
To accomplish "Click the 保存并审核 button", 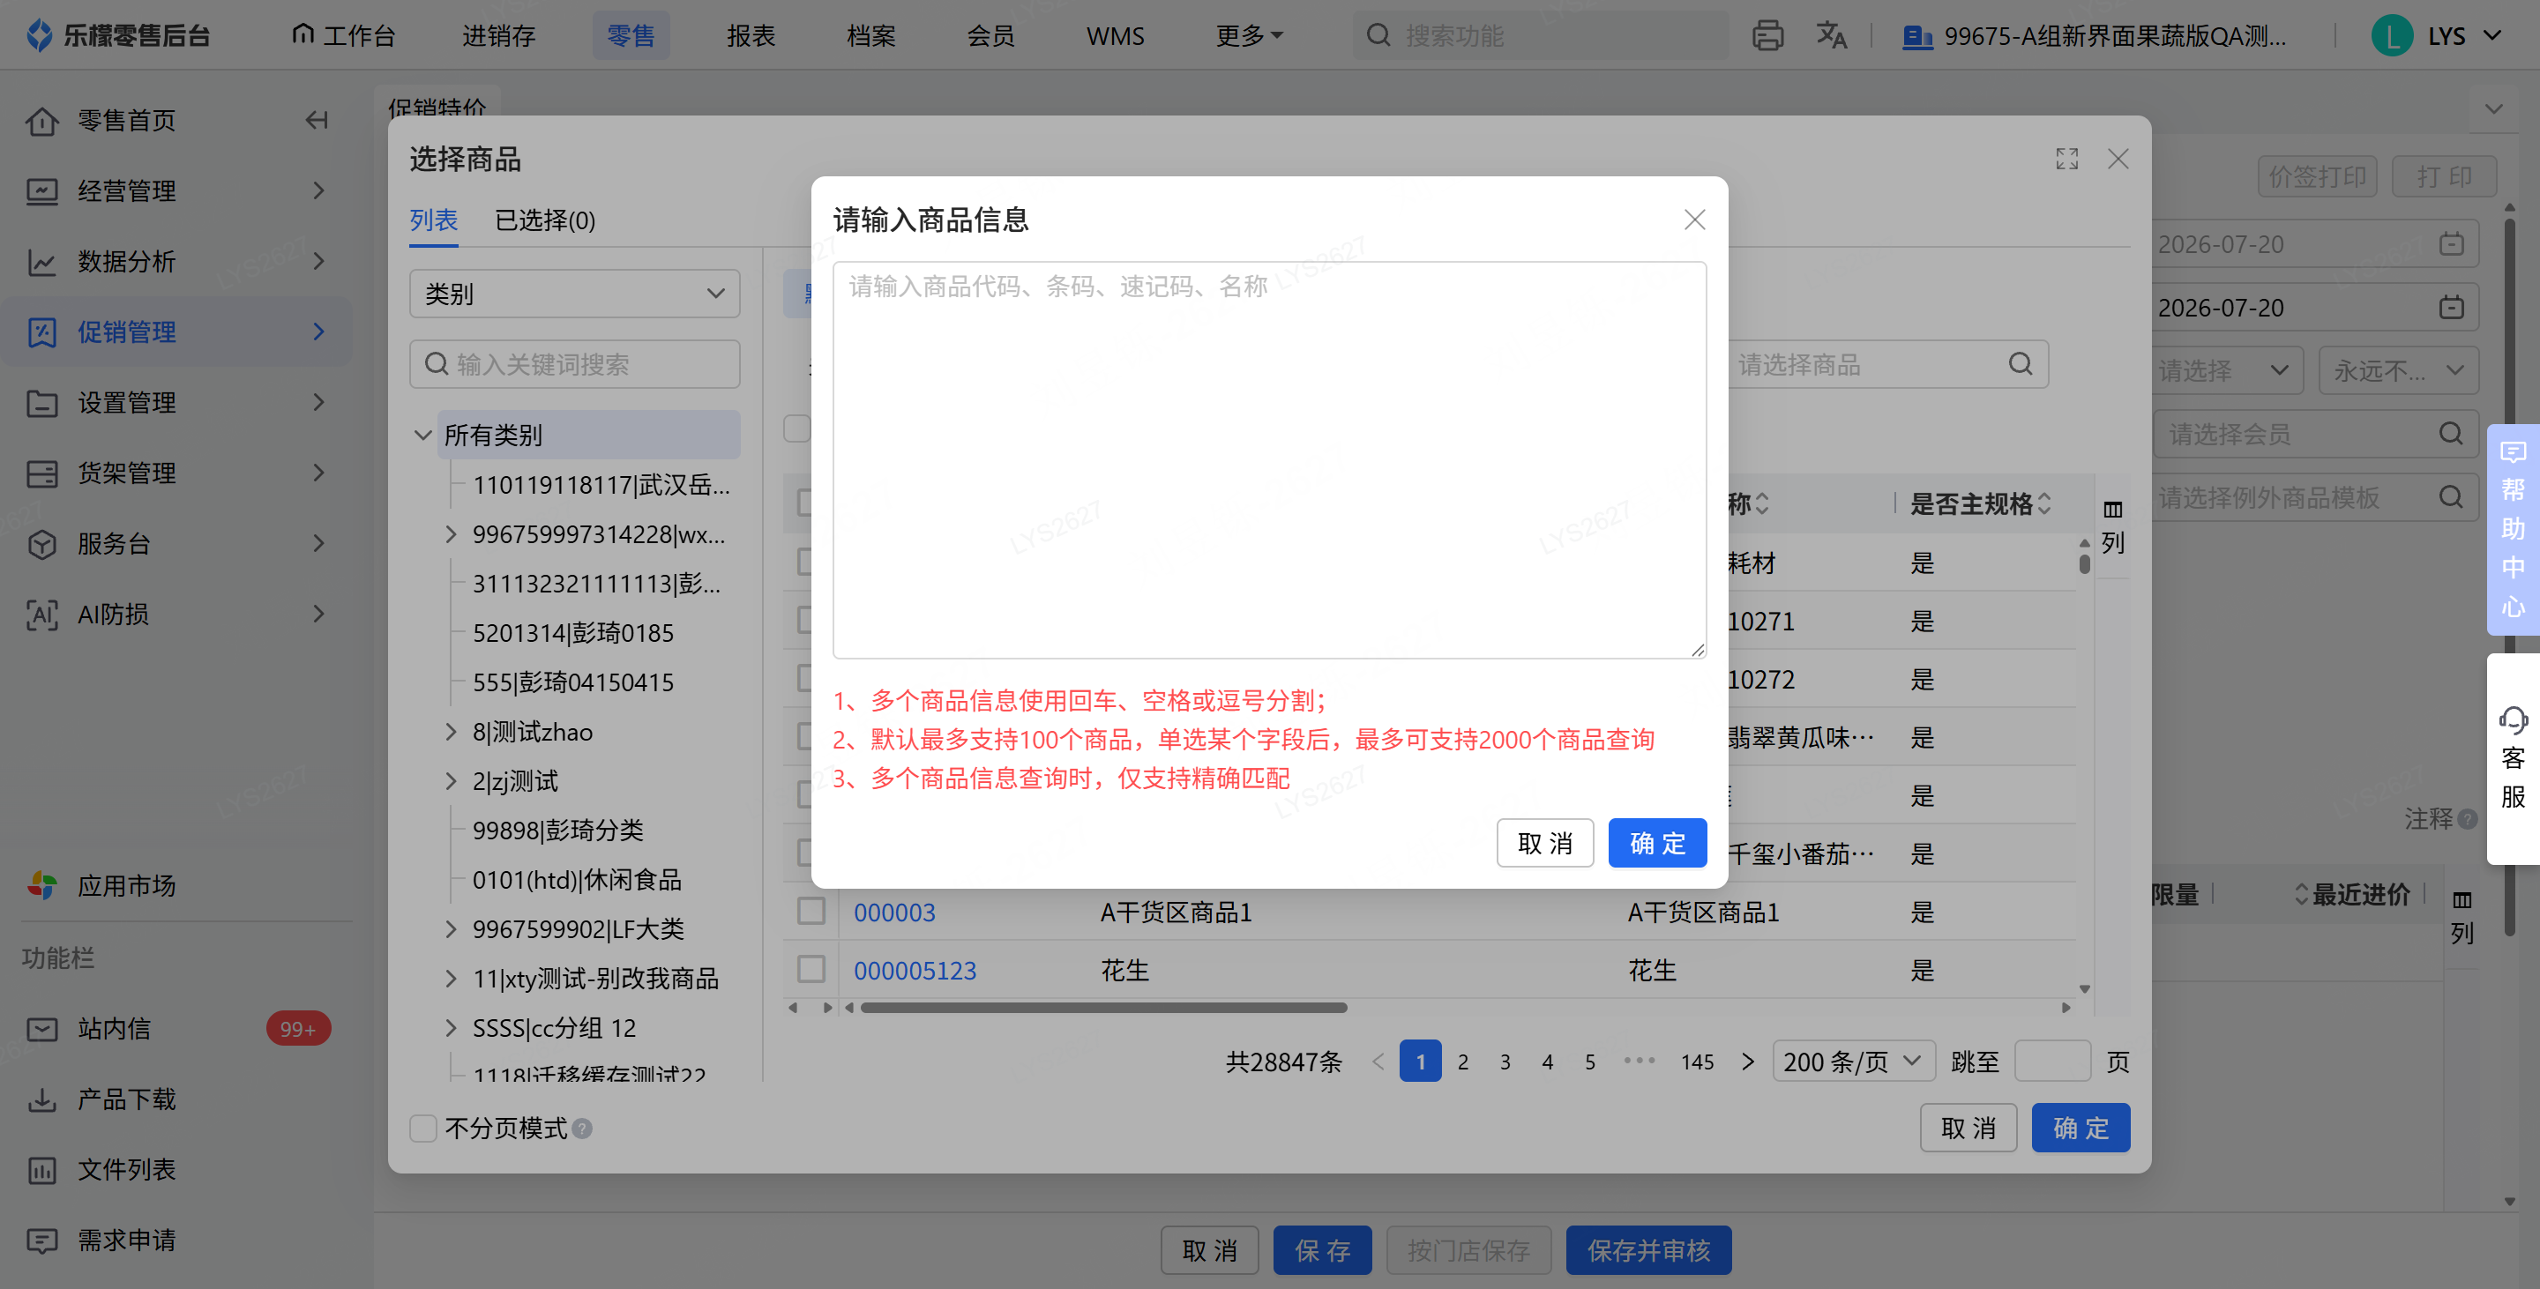I will point(1648,1249).
